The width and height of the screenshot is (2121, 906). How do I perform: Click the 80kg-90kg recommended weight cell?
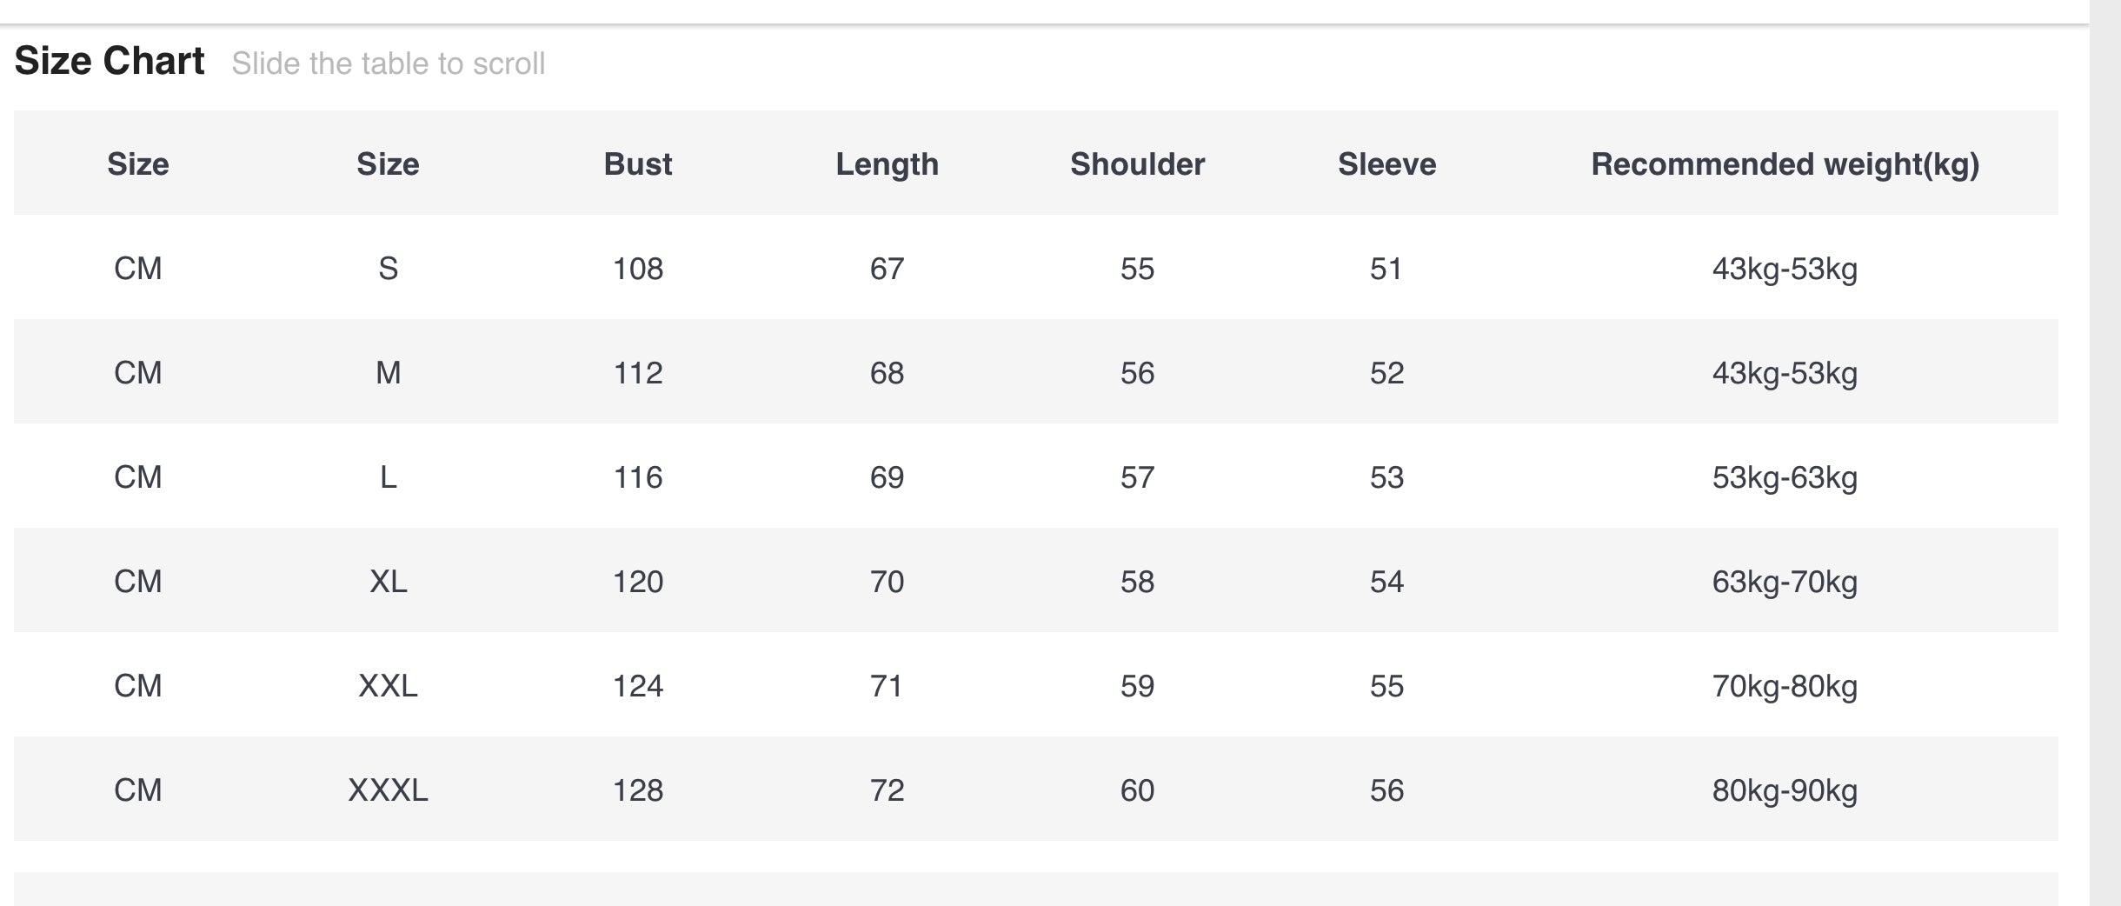(1785, 790)
